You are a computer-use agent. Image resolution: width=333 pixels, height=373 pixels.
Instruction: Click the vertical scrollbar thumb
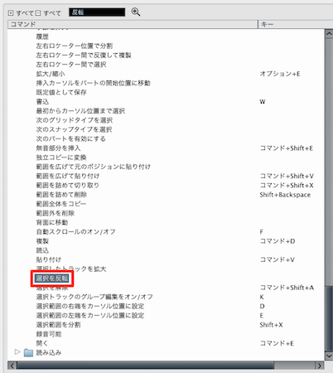click(329, 317)
